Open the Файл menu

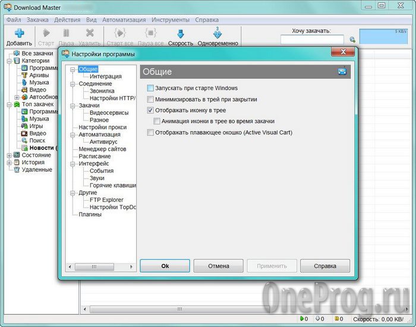[14, 20]
